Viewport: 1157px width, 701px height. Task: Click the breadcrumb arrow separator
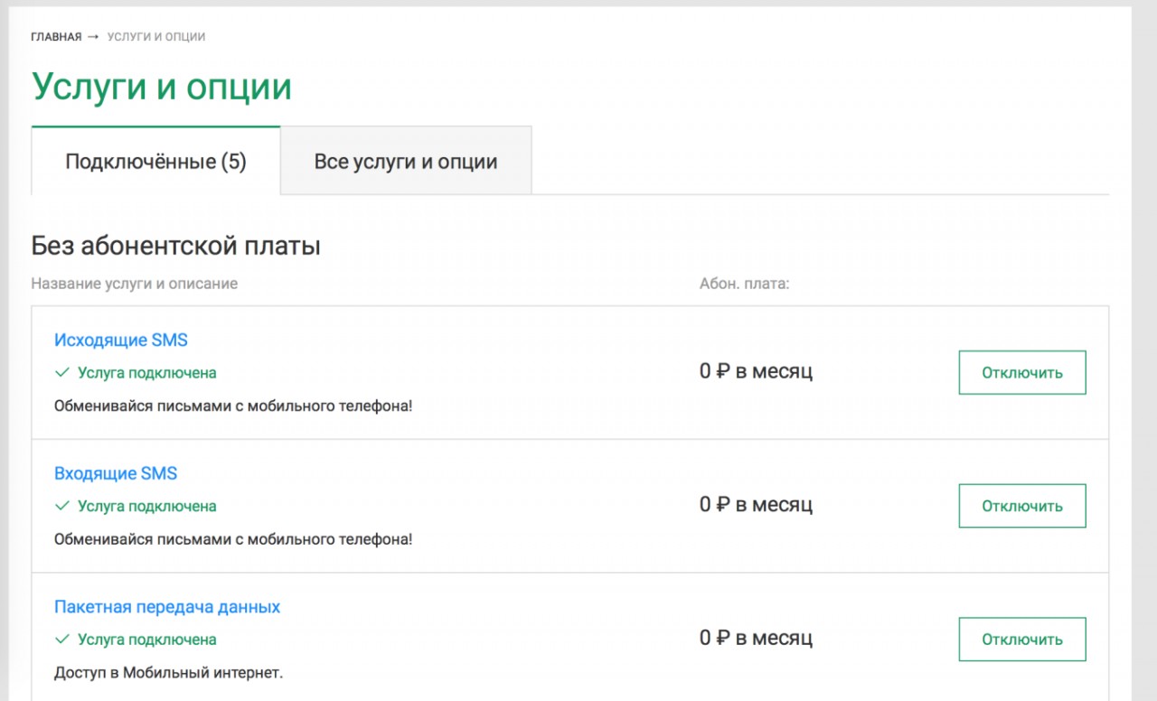tap(94, 37)
